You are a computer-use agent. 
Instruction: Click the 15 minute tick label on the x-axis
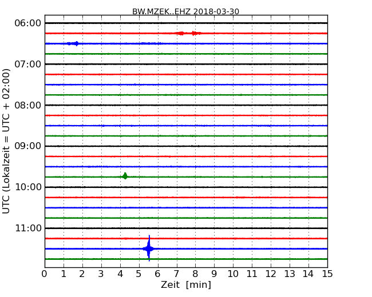click(327, 274)
